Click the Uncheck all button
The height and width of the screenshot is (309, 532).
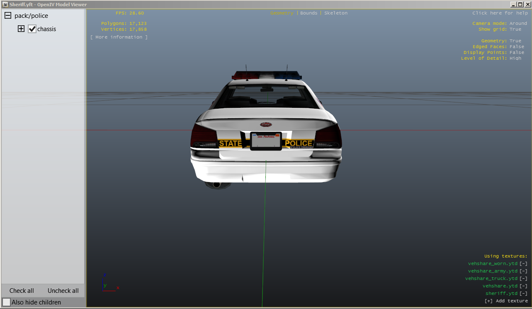[x=63, y=291]
